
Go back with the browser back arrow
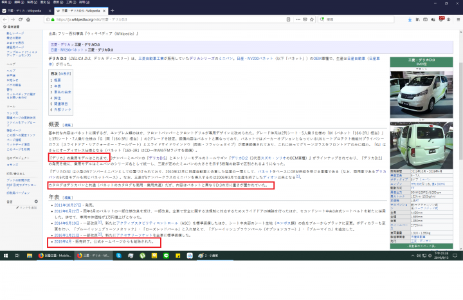pyautogui.click(x=5, y=19)
